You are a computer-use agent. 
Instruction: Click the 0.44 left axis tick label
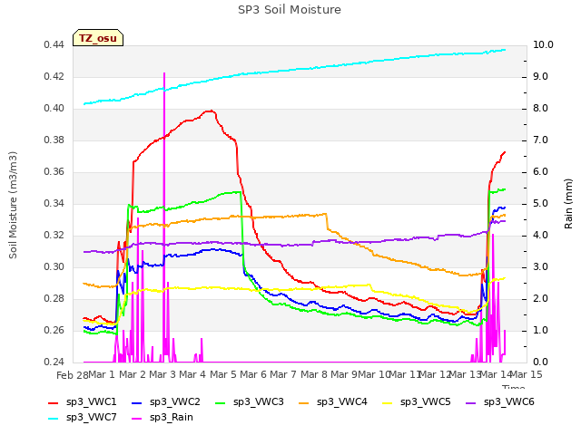54,45
